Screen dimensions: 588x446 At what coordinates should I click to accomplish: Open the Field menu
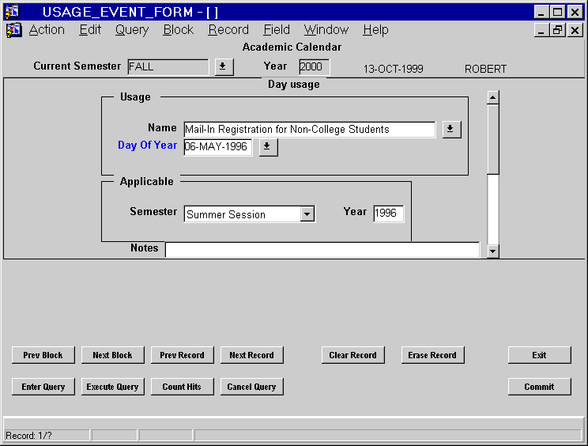277,30
